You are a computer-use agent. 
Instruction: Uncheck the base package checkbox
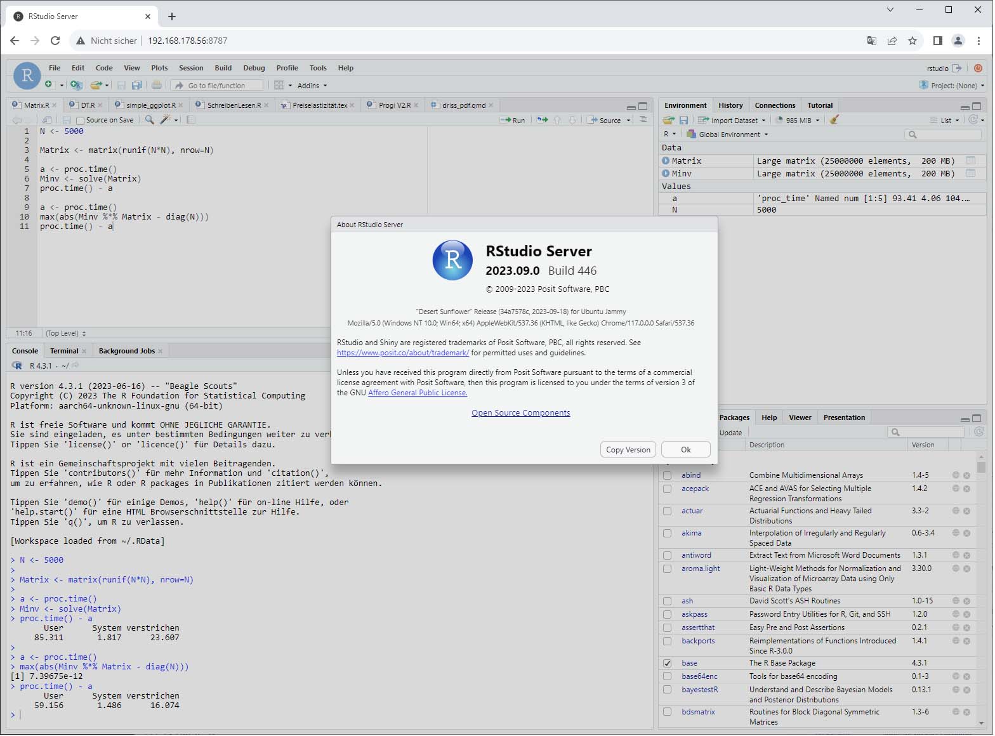click(x=667, y=663)
